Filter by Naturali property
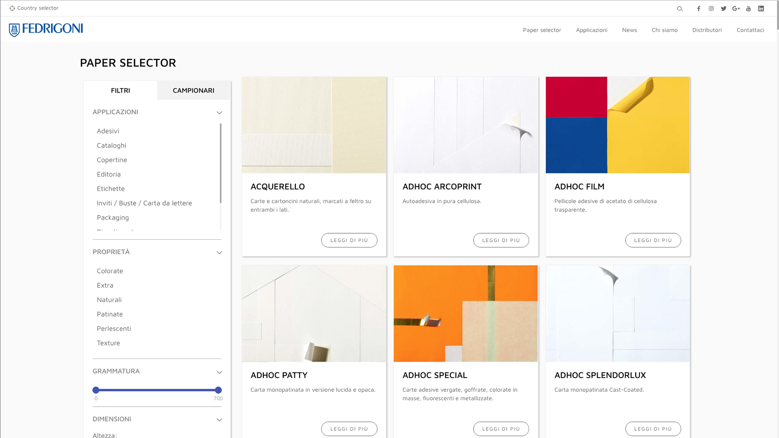Image resolution: width=779 pixels, height=438 pixels. [x=109, y=300]
